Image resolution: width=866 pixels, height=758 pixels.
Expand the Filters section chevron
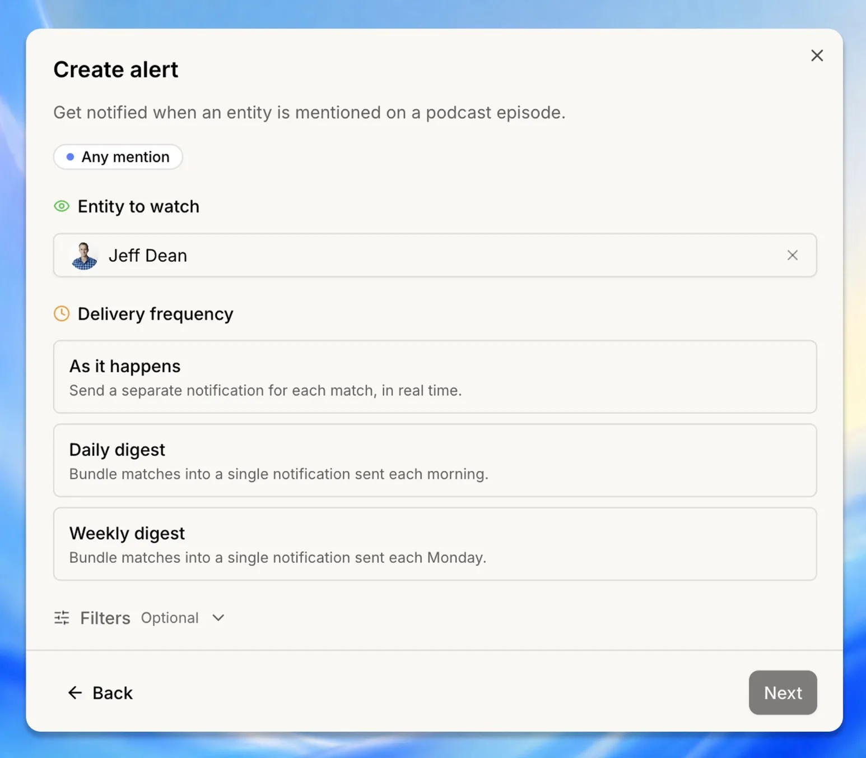218,618
